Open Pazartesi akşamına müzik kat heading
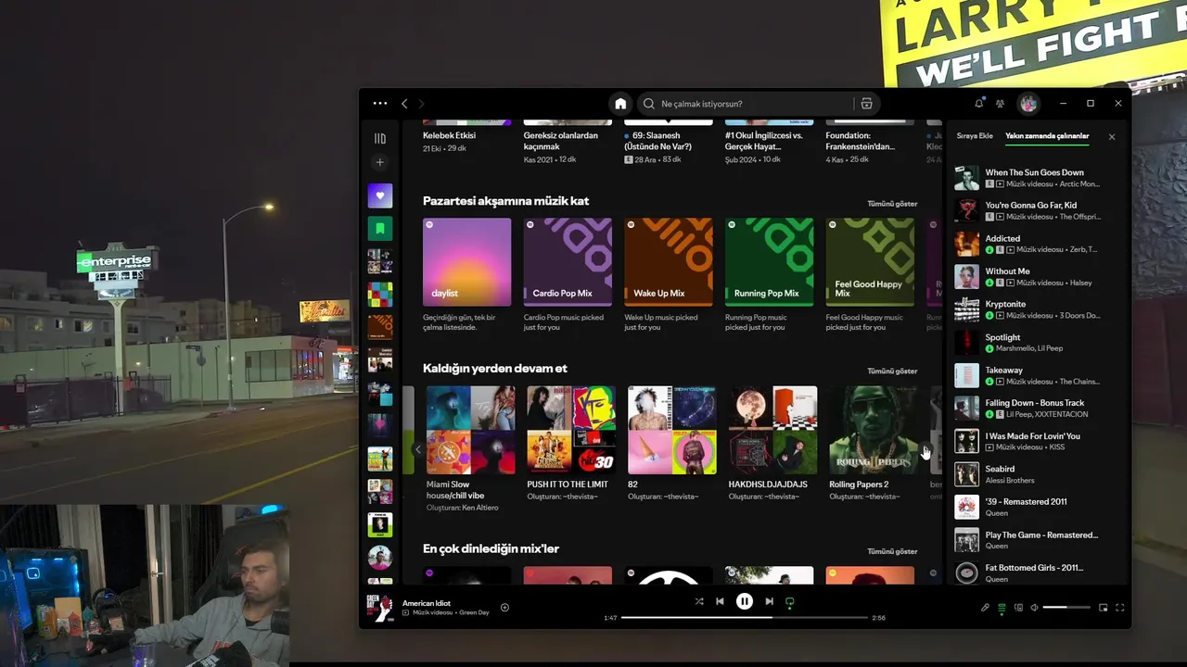The width and height of the screenshot is (1187, 667). coord(505,201)
